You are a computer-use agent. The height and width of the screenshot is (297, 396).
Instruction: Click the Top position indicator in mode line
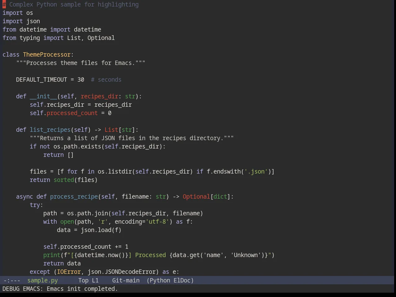click(x=83, y=280)
